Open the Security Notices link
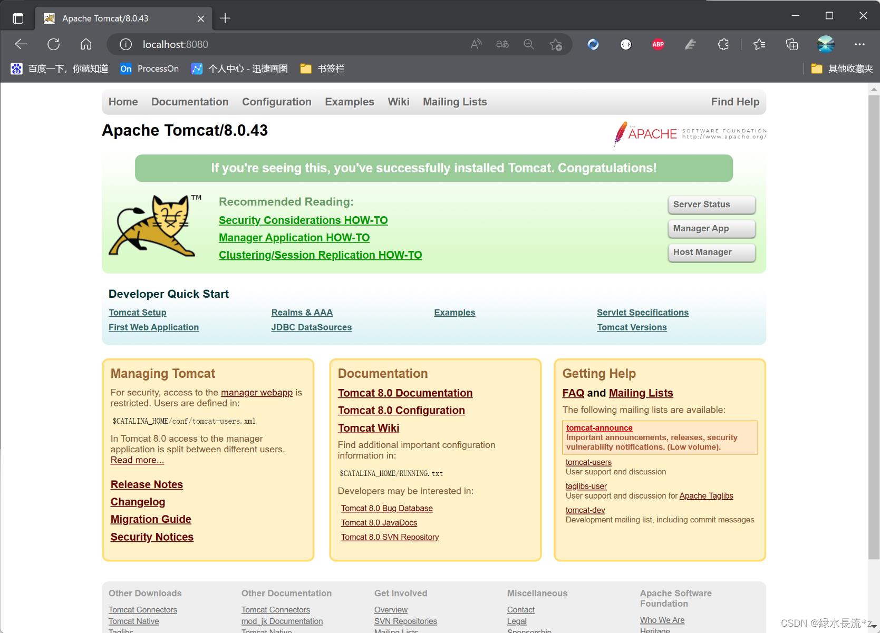Viewport: 880px width, 633px height. (x=152, y=537)
